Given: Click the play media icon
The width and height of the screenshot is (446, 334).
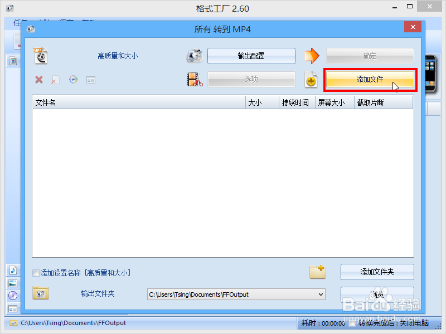Looking at the screenshot, I should click(74, 80).
